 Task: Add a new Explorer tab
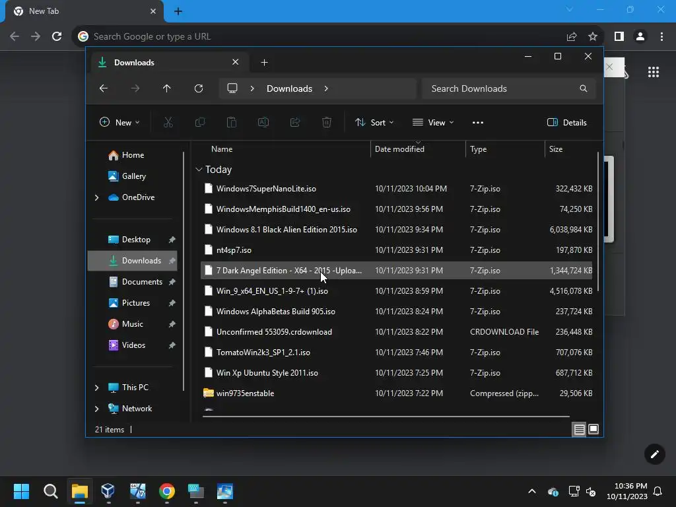[x=264, y=63]
